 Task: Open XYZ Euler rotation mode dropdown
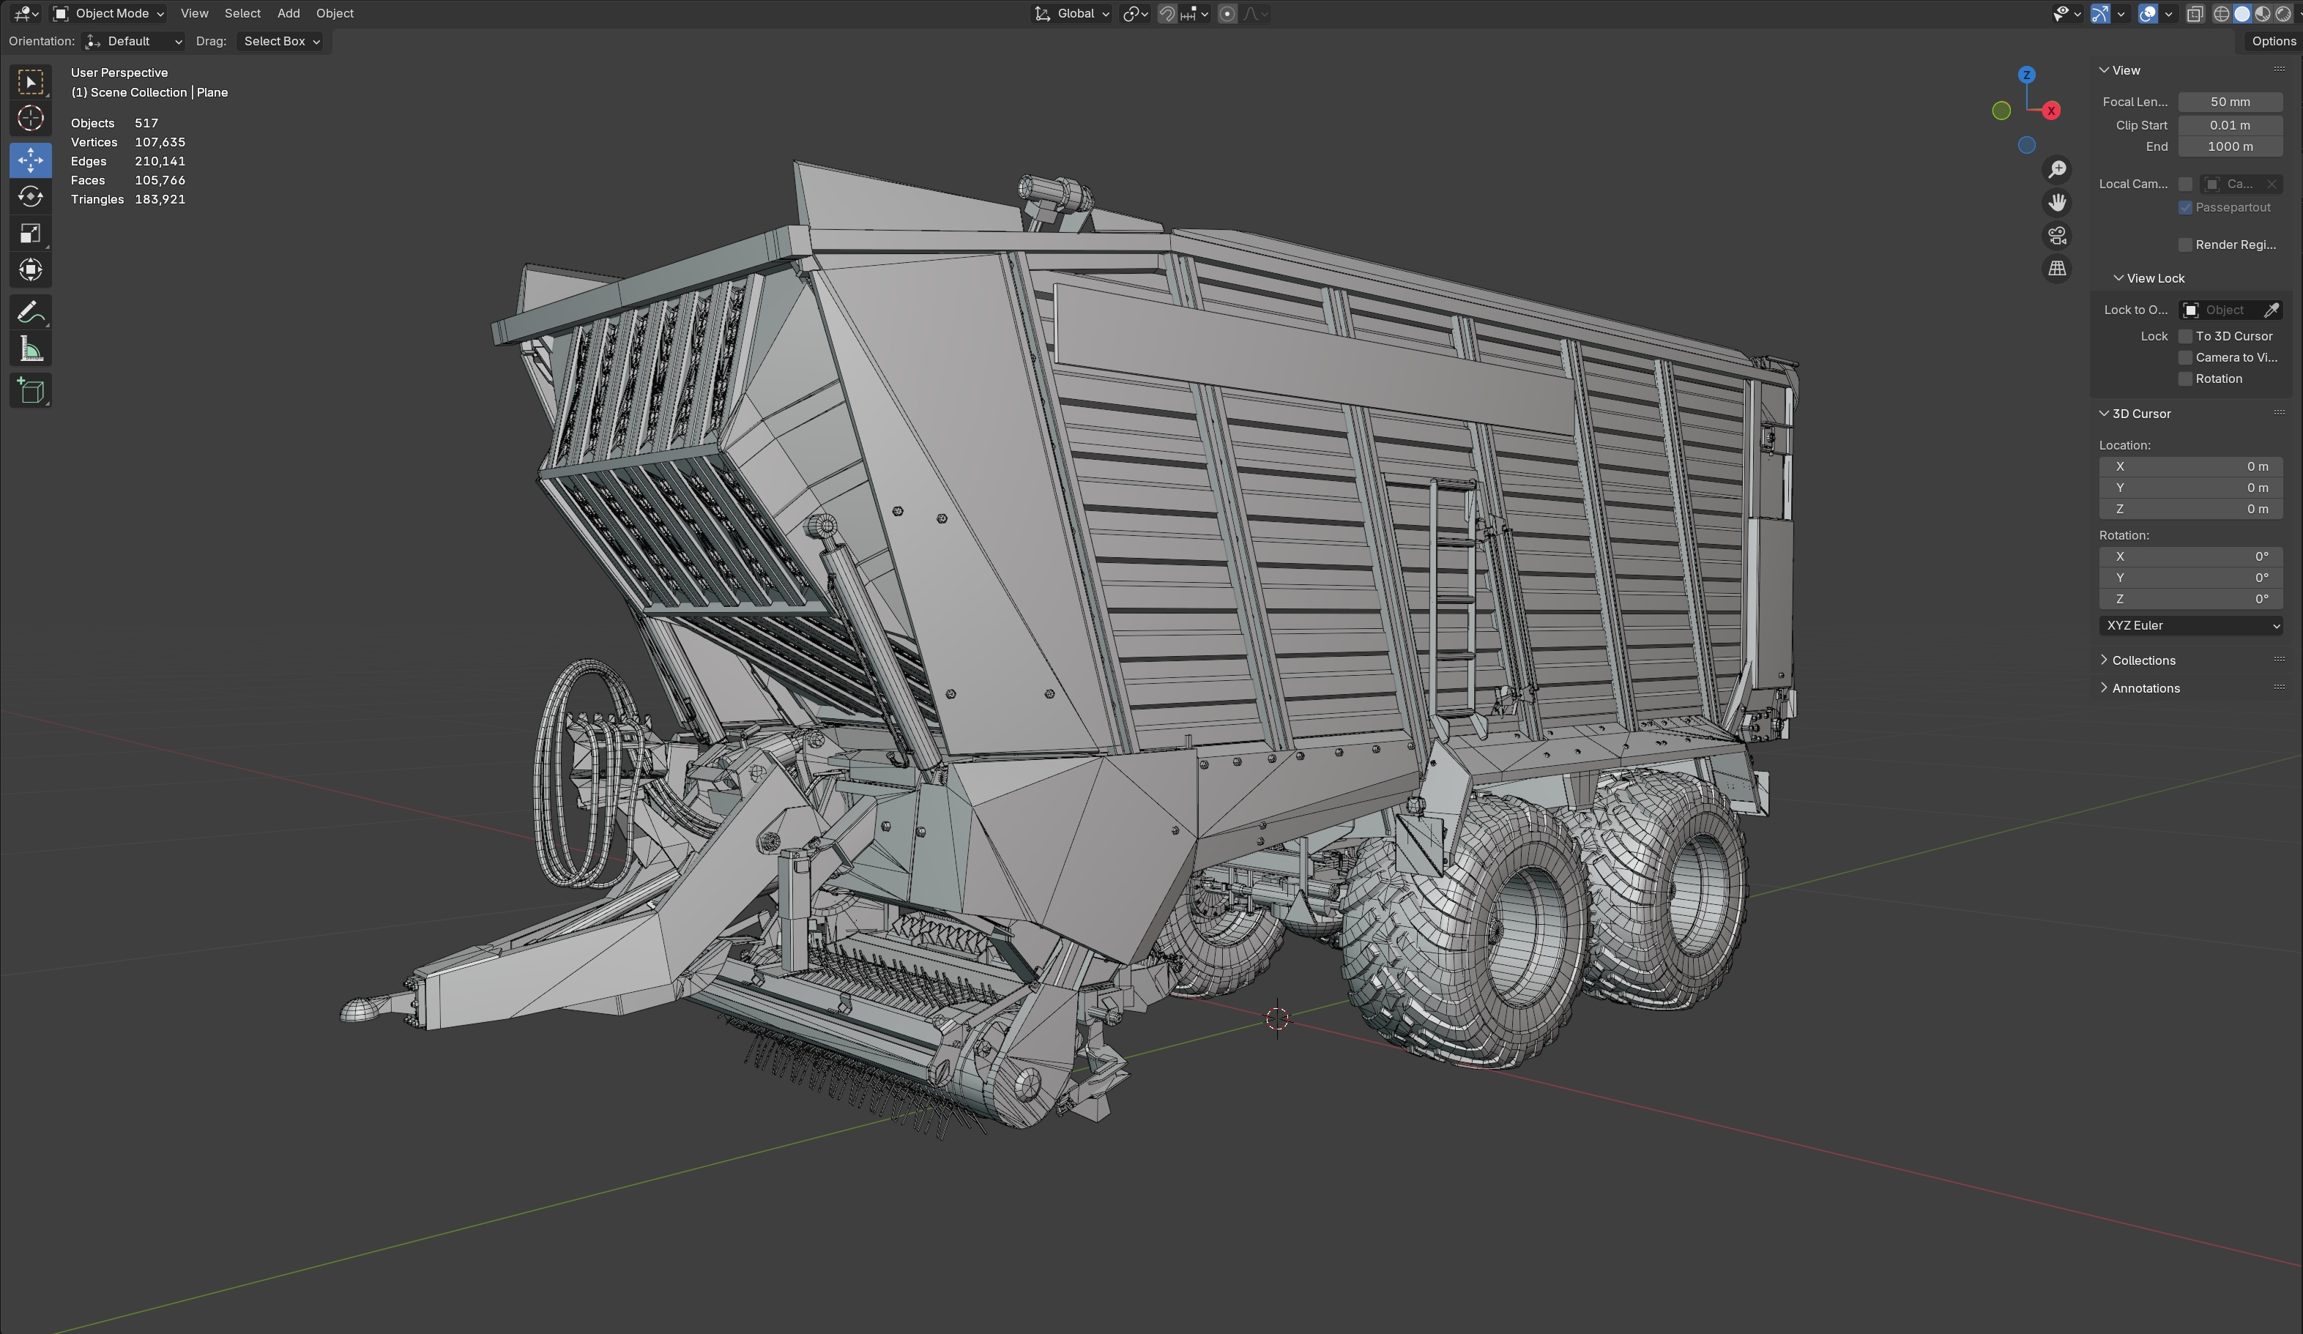point(2192,626)
